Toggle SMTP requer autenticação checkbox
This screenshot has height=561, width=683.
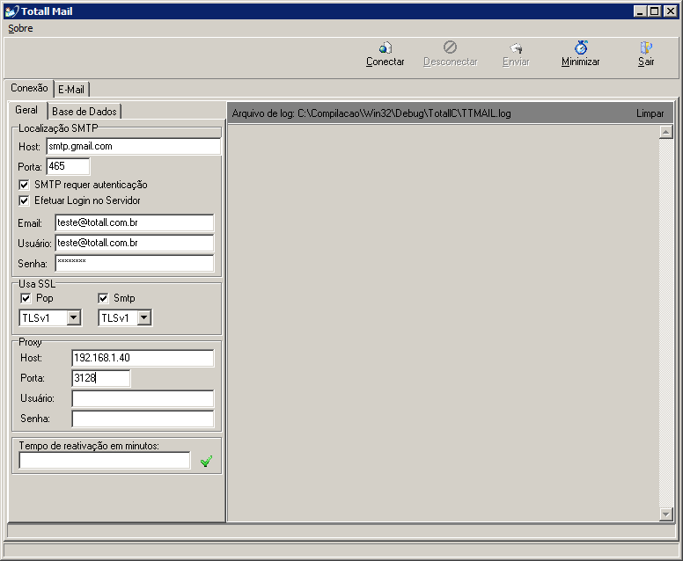[x=24, y=185]
